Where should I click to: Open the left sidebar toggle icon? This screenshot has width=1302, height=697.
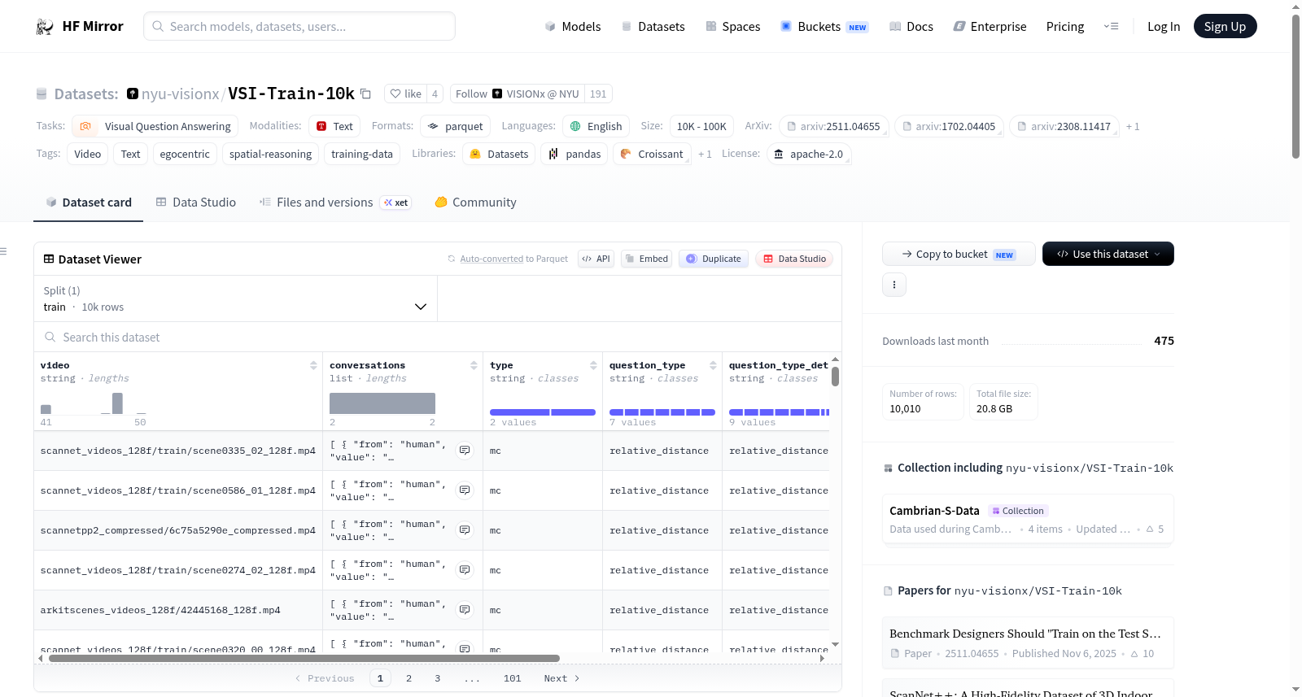pyautogui.click(x=4, y=251)
